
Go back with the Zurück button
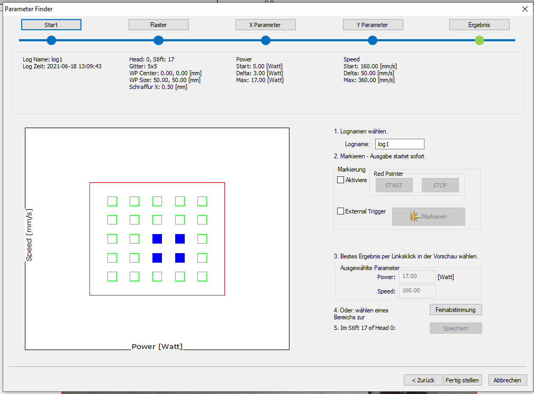[x=423, y=380]
